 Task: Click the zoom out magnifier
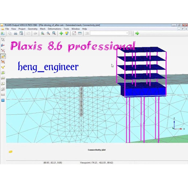[x=48, y=33]
